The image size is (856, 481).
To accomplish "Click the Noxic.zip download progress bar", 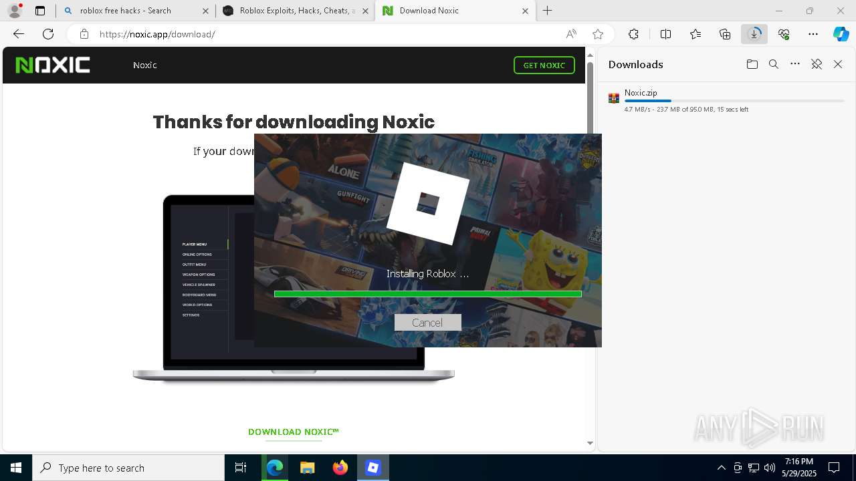I will pos(734,101).
